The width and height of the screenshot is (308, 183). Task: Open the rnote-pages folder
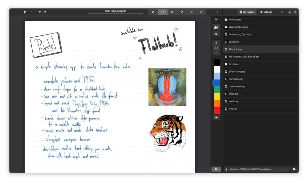coord(261,19)
